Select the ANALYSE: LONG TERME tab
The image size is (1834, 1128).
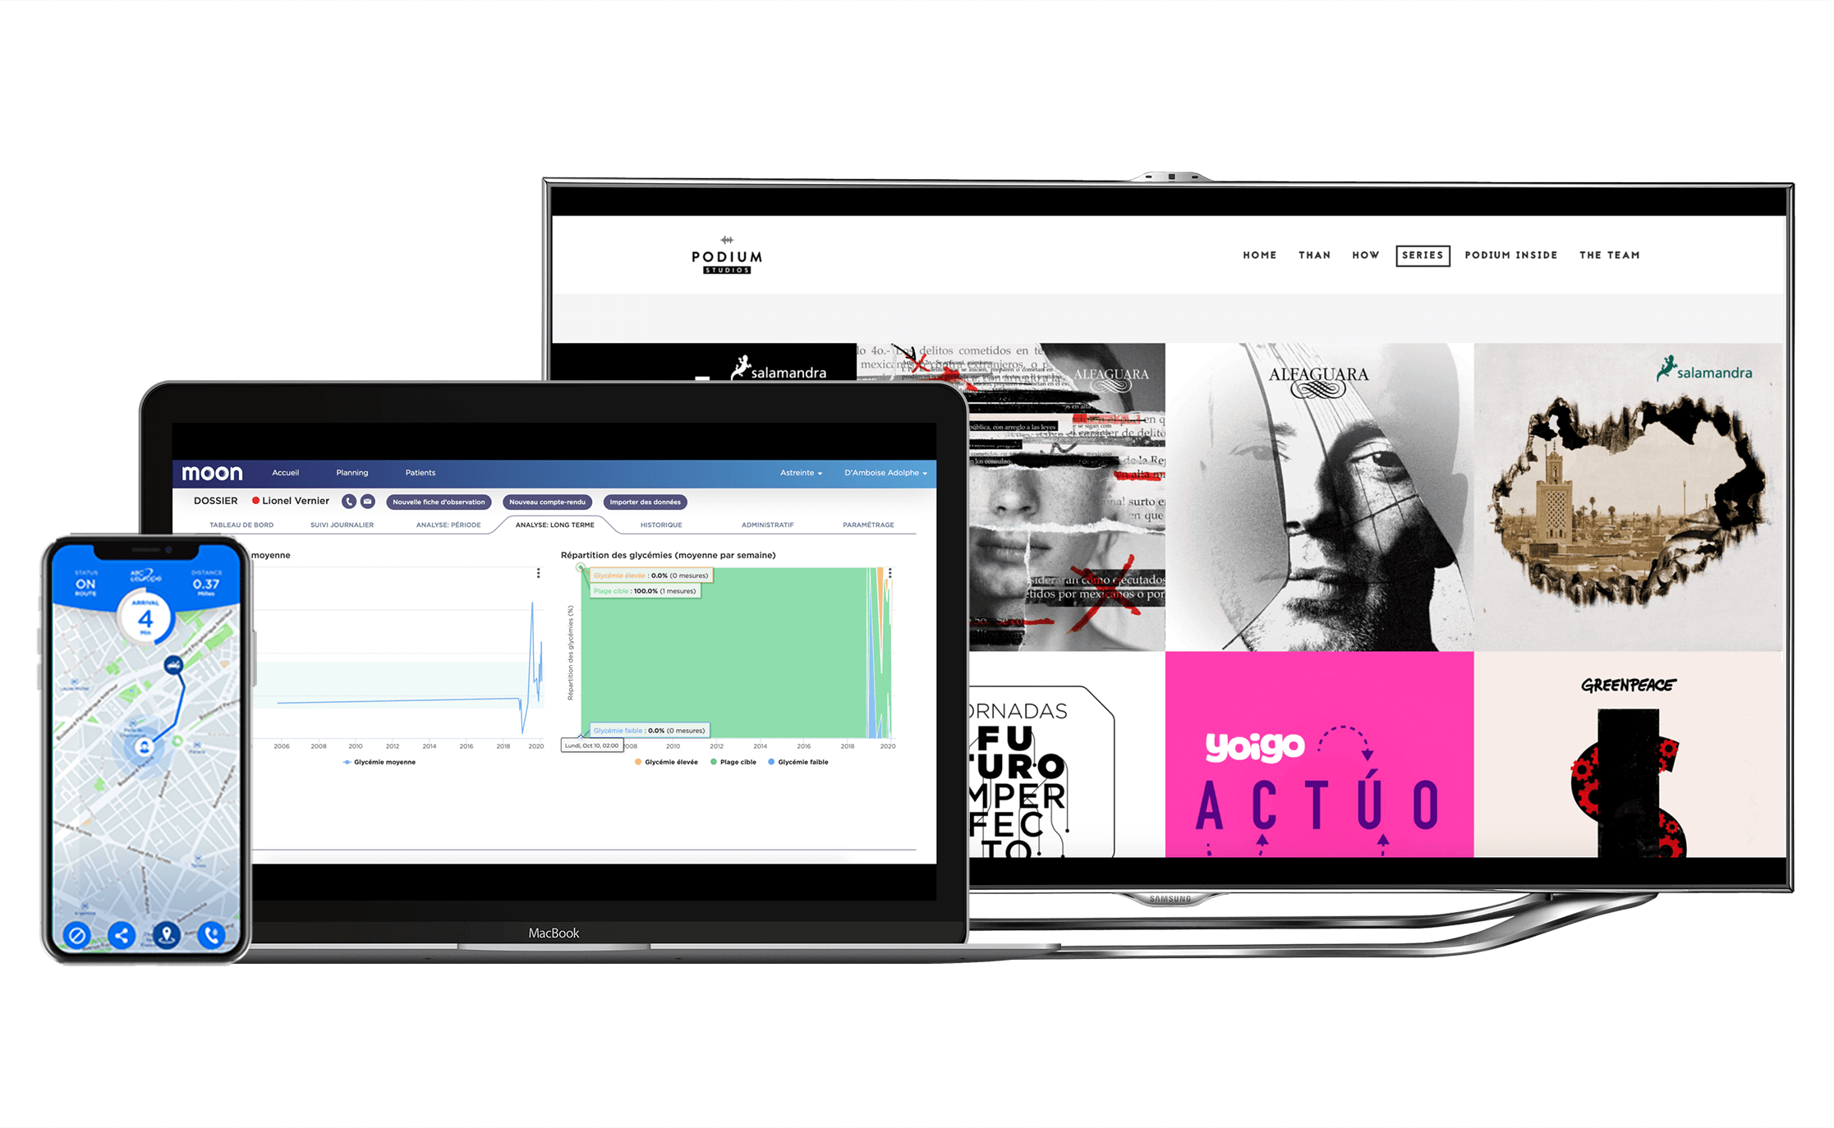(x=551, y=524)
